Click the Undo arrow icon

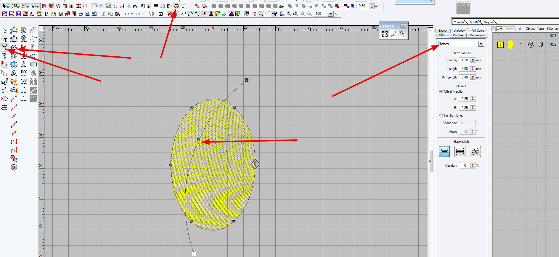127,14
